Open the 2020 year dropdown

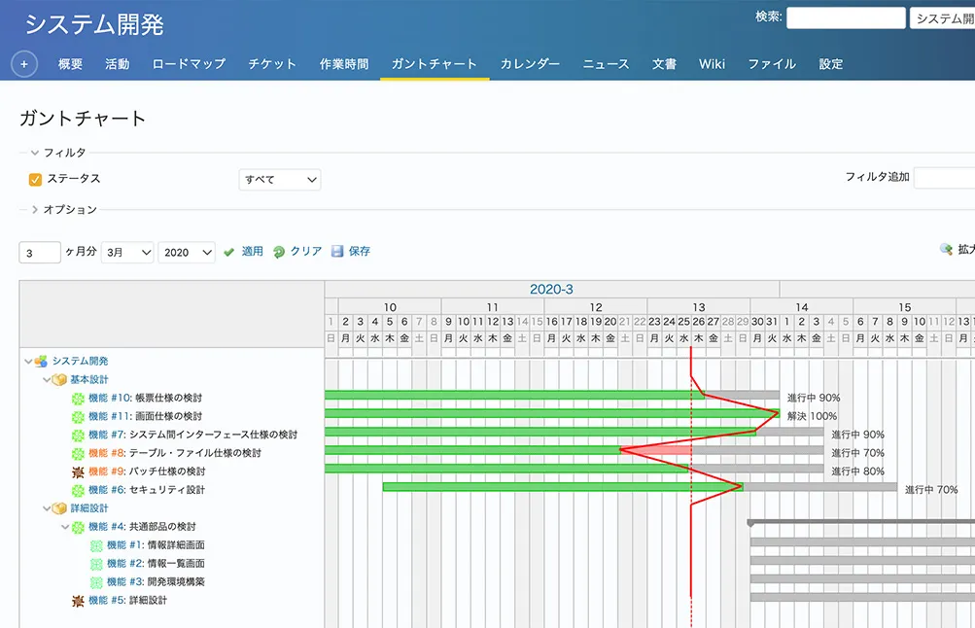coord(187,253)
